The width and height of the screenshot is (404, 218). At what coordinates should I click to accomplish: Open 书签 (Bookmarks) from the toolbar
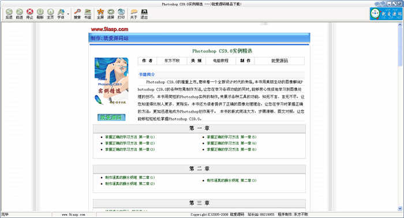point(88,14)
